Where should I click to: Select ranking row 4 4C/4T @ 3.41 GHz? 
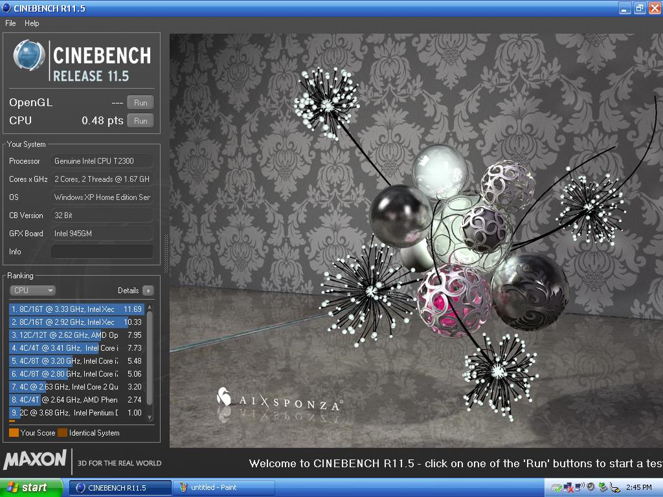(76, 348)
